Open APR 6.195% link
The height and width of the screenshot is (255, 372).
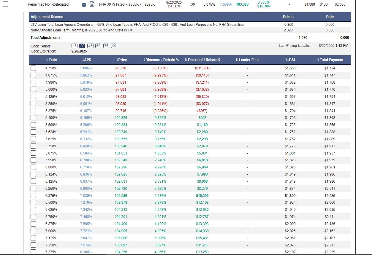[x=86, y=118]
